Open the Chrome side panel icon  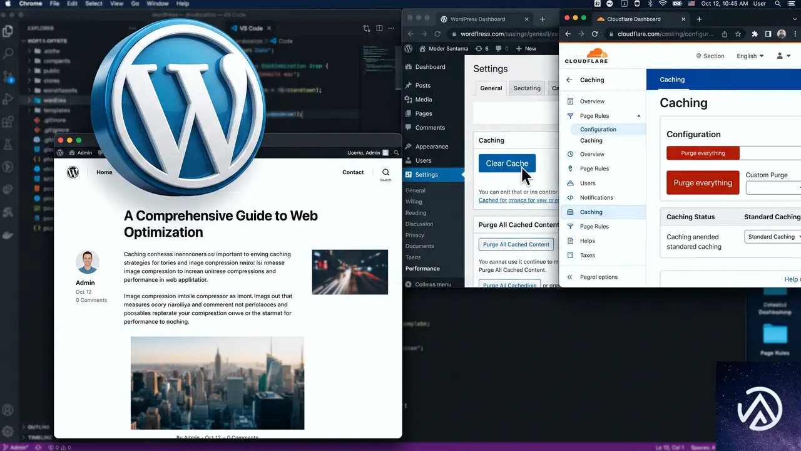tap(768, 34)
